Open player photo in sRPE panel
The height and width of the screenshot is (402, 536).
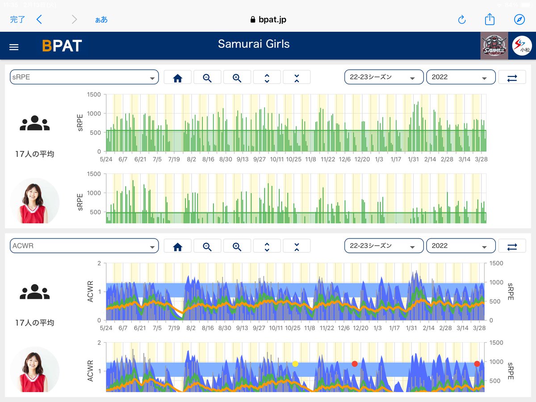(x=35, y=201)
